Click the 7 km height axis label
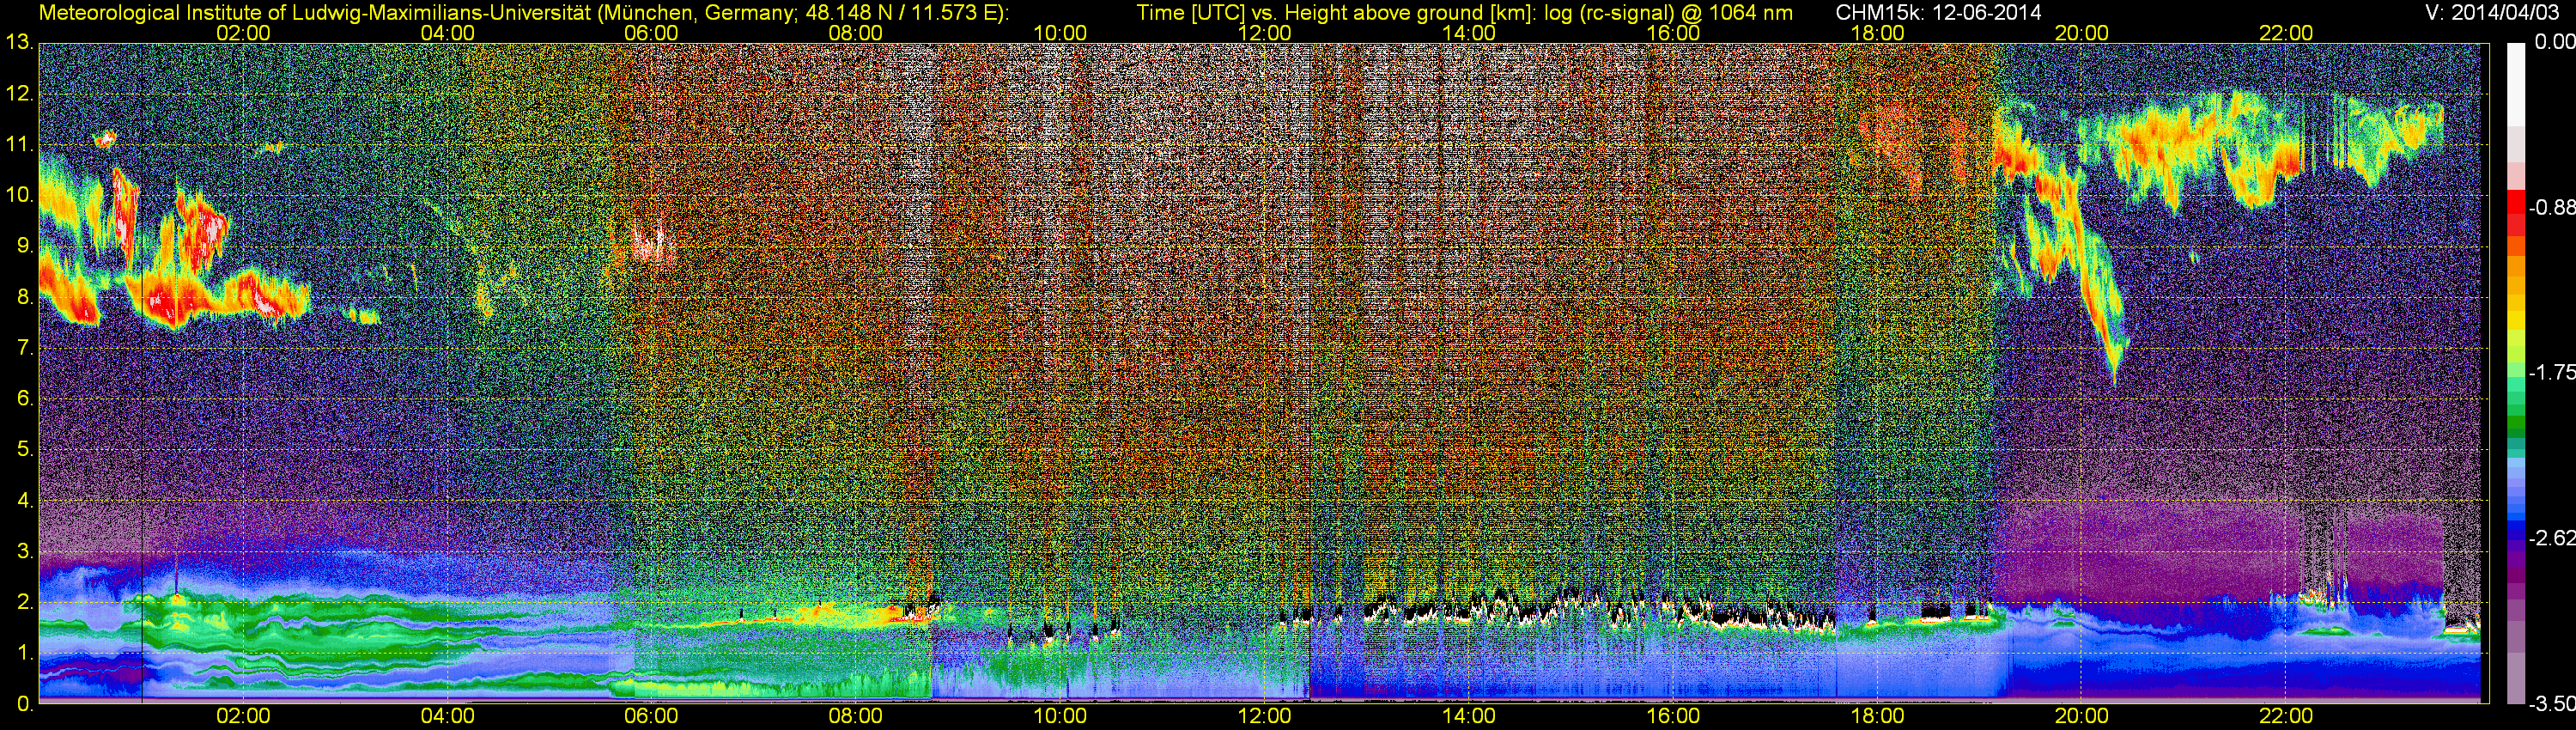The image size is (2576, 730). tap(26, 348)
